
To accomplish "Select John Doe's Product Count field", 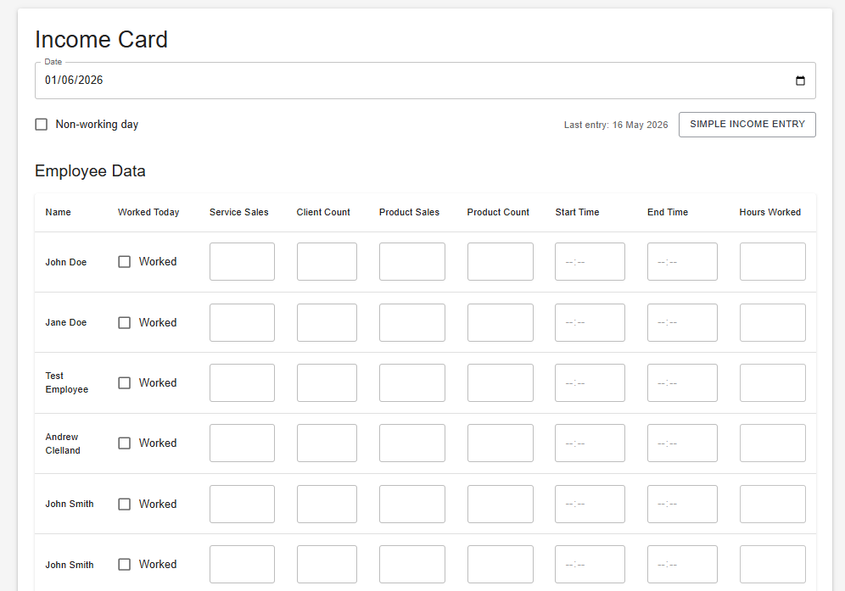I will click(x=500, y=262).
